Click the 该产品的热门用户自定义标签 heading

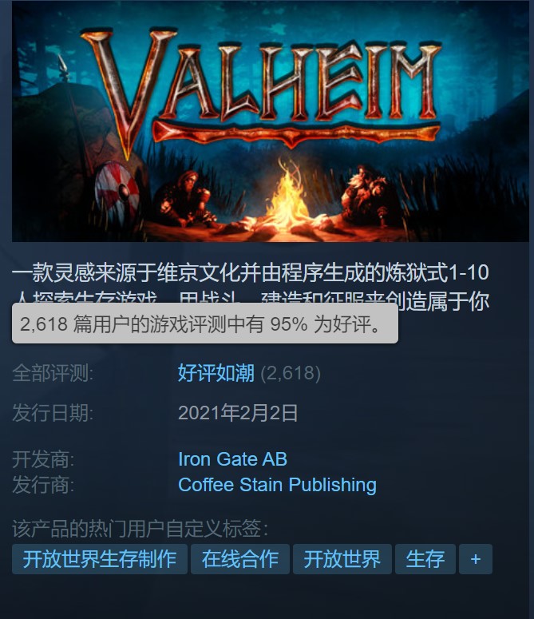click(x=140, y=529)
